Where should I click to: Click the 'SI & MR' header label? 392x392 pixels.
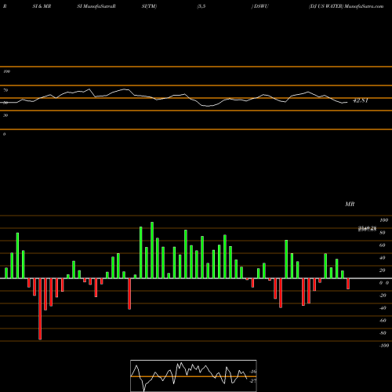coord(42,6)
